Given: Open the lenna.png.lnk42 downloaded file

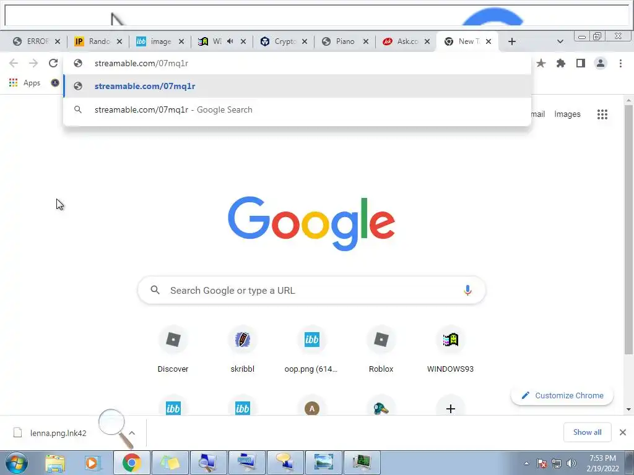Looking at the screenshot, I should (58, 433).
